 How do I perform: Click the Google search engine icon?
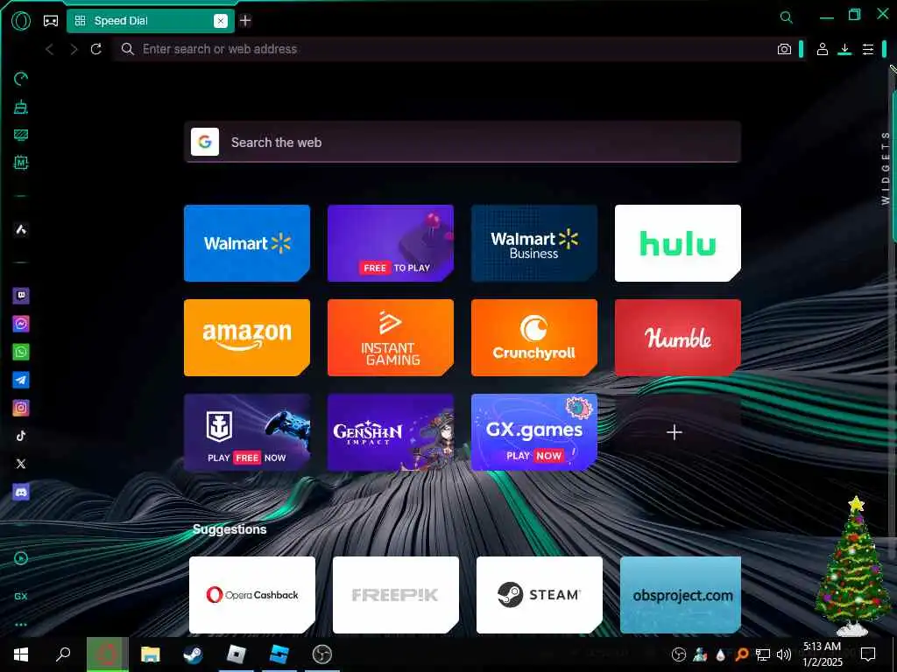point(205,142)
